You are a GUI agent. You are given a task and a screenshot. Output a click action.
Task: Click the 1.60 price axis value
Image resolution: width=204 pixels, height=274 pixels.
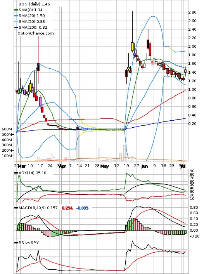[192, 64]
